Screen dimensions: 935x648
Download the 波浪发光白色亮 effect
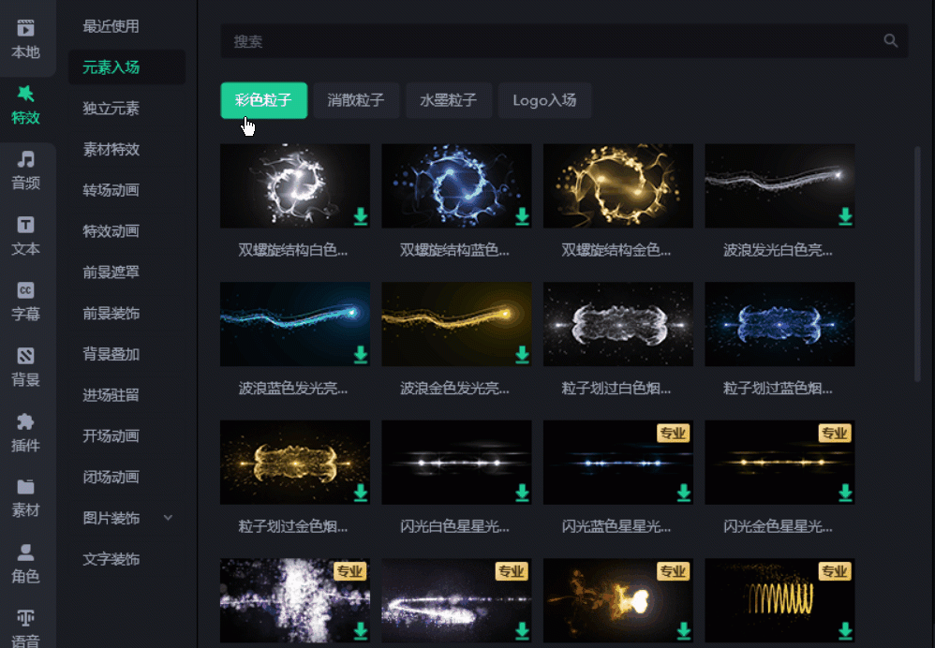coord(845,215)
